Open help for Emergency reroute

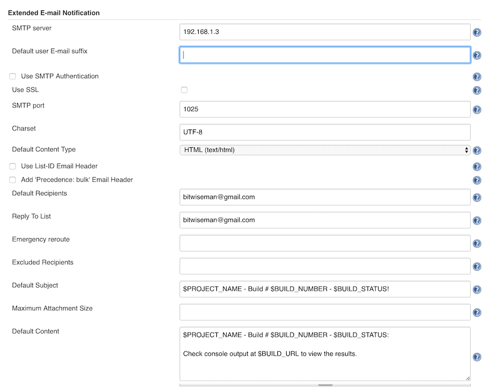click(477, 243)
